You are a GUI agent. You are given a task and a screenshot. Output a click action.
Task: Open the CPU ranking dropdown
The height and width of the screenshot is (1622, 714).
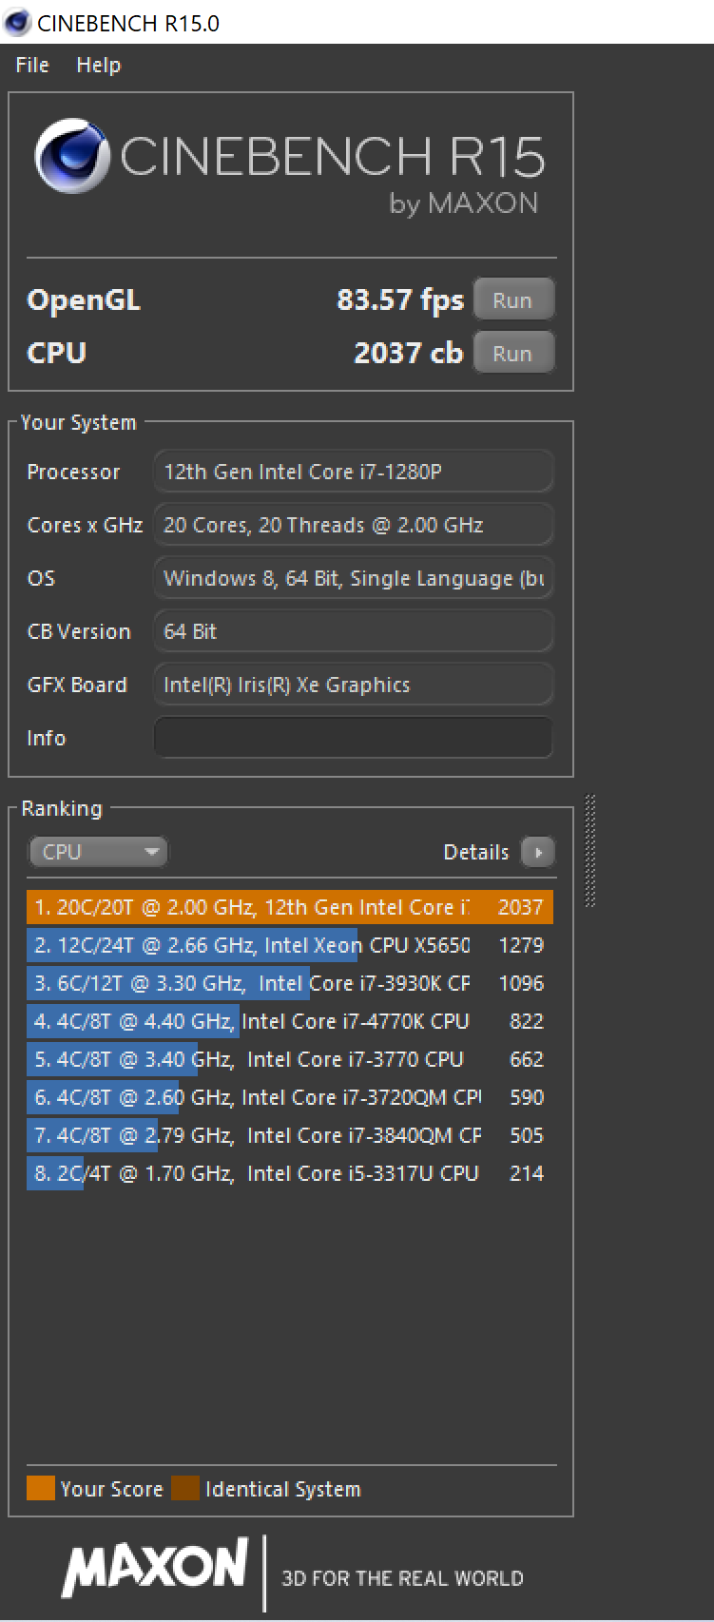pos(97,852)
